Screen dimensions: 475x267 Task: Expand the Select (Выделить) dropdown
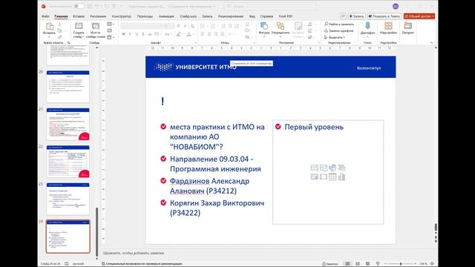[x=335, y=37]
